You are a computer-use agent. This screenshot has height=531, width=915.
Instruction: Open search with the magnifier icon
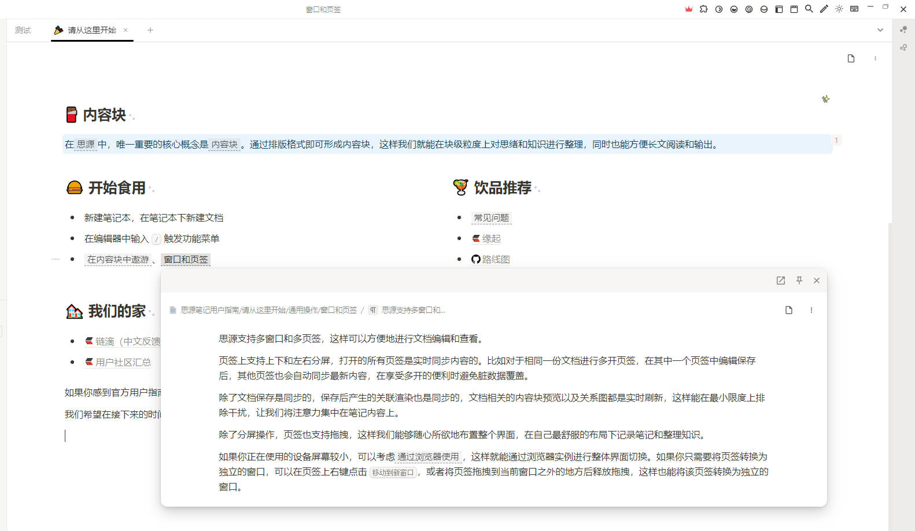(x=809, y=9)
